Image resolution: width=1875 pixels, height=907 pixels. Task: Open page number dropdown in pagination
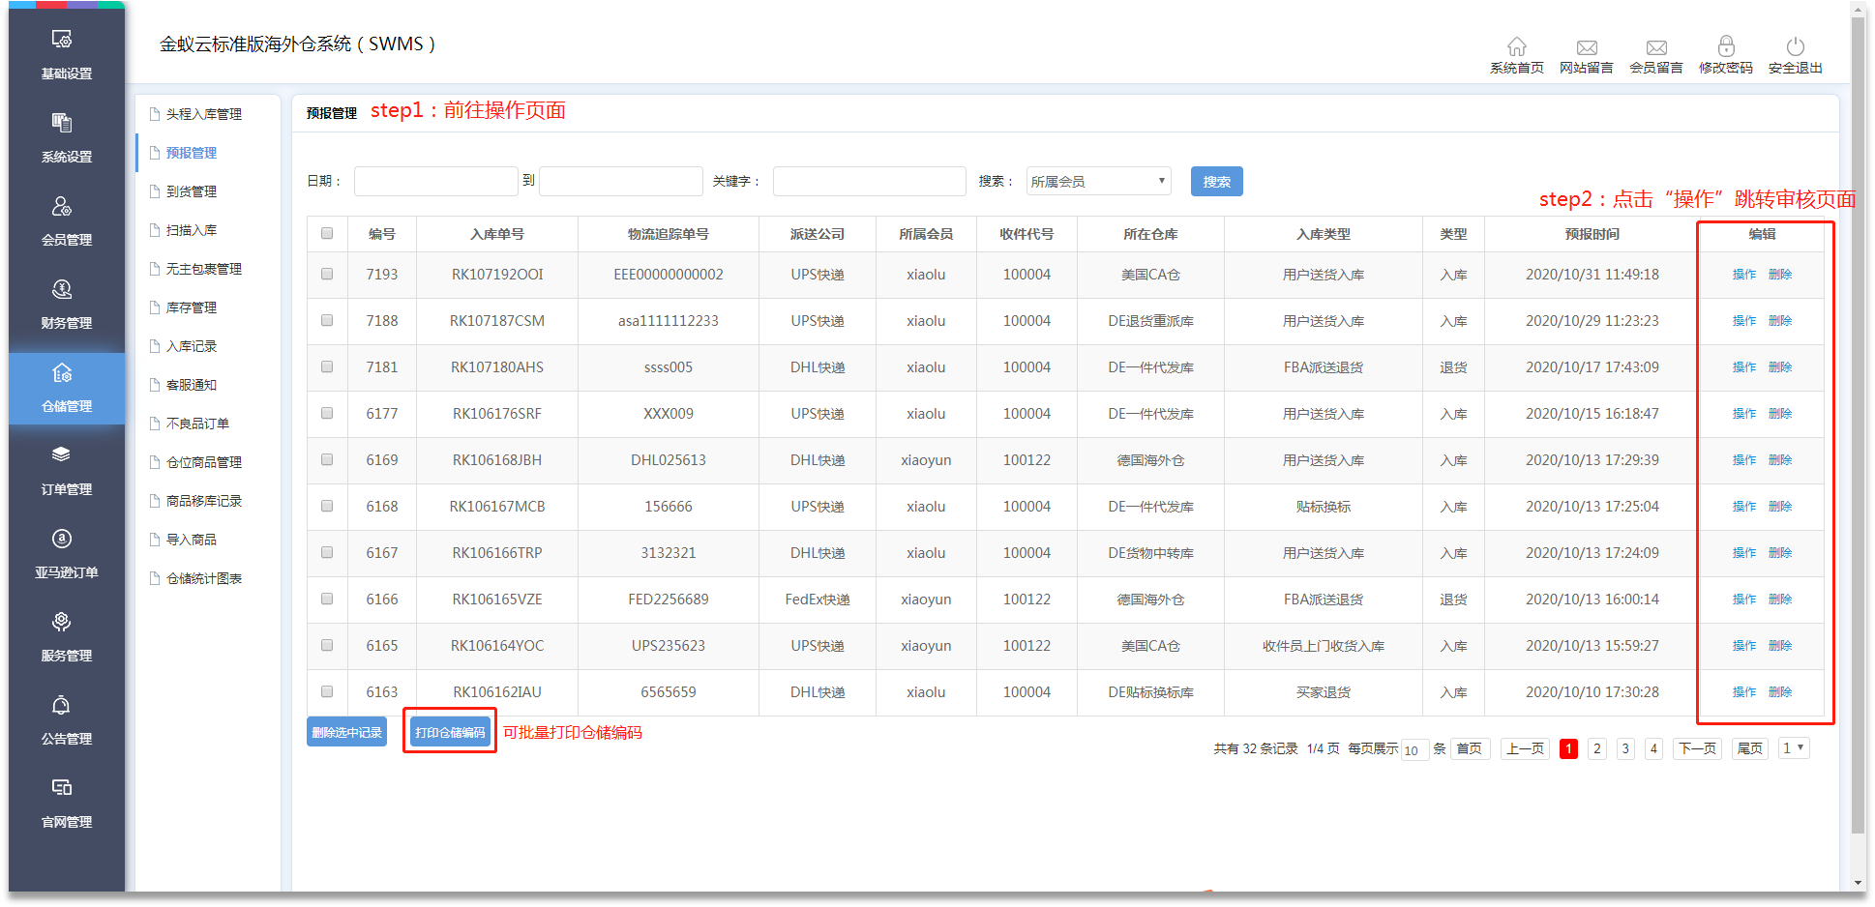[x=1793, y=748]
